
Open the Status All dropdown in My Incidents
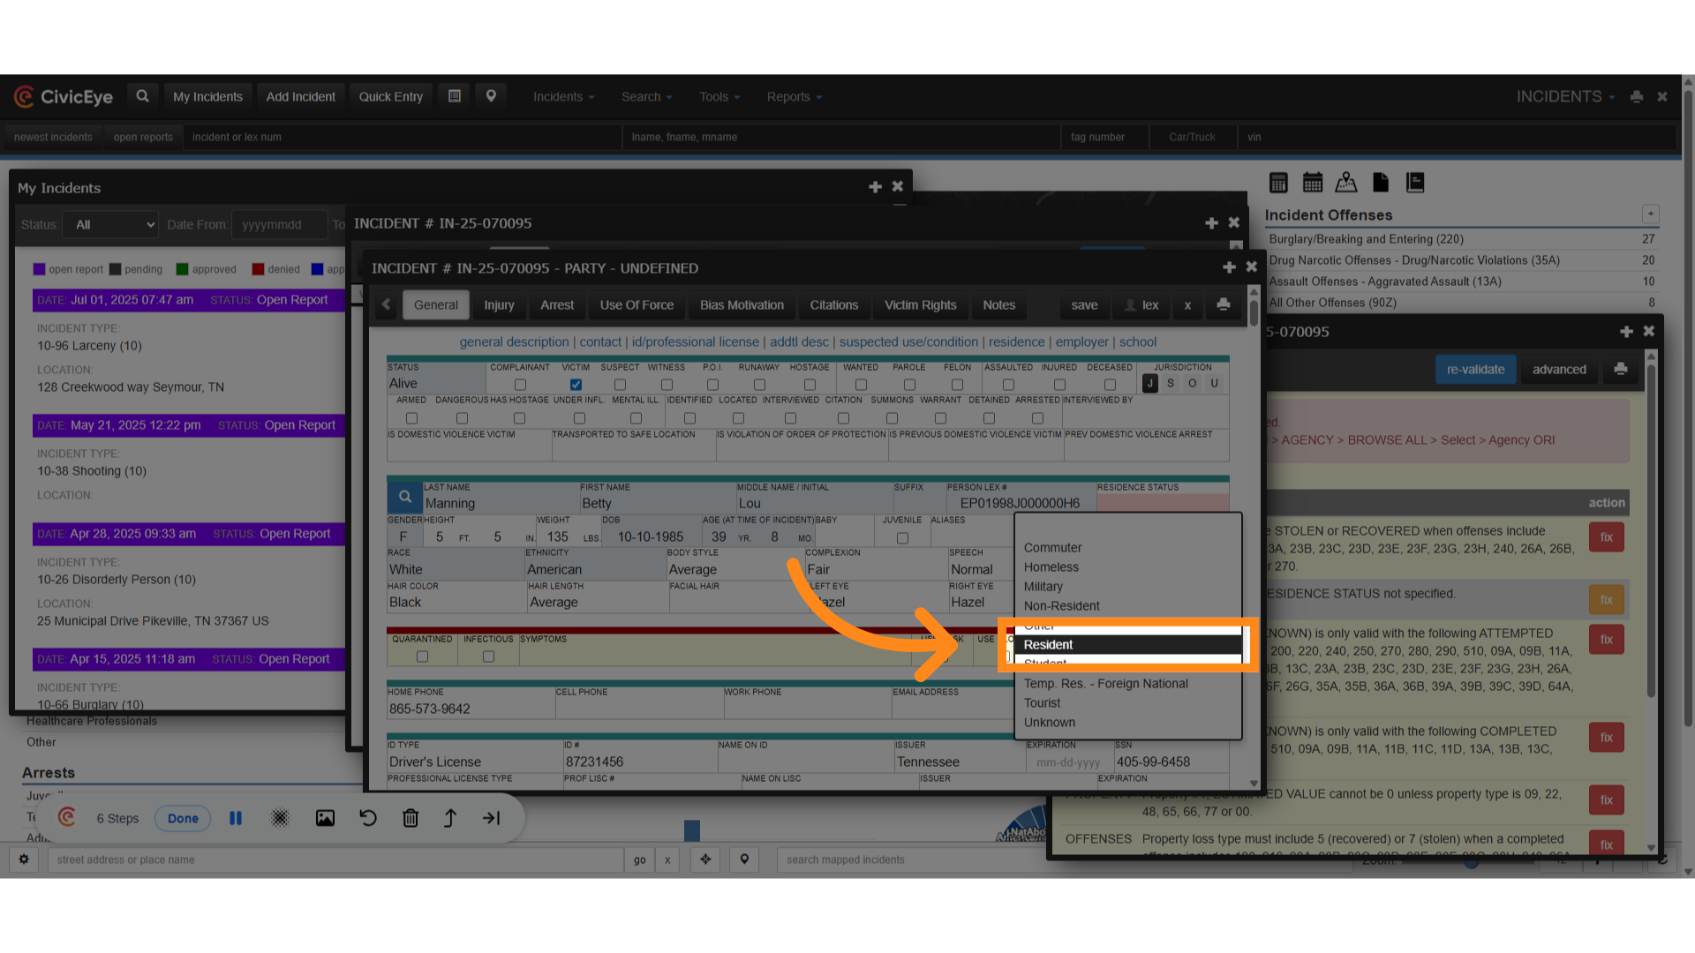(x=111, y=225)
